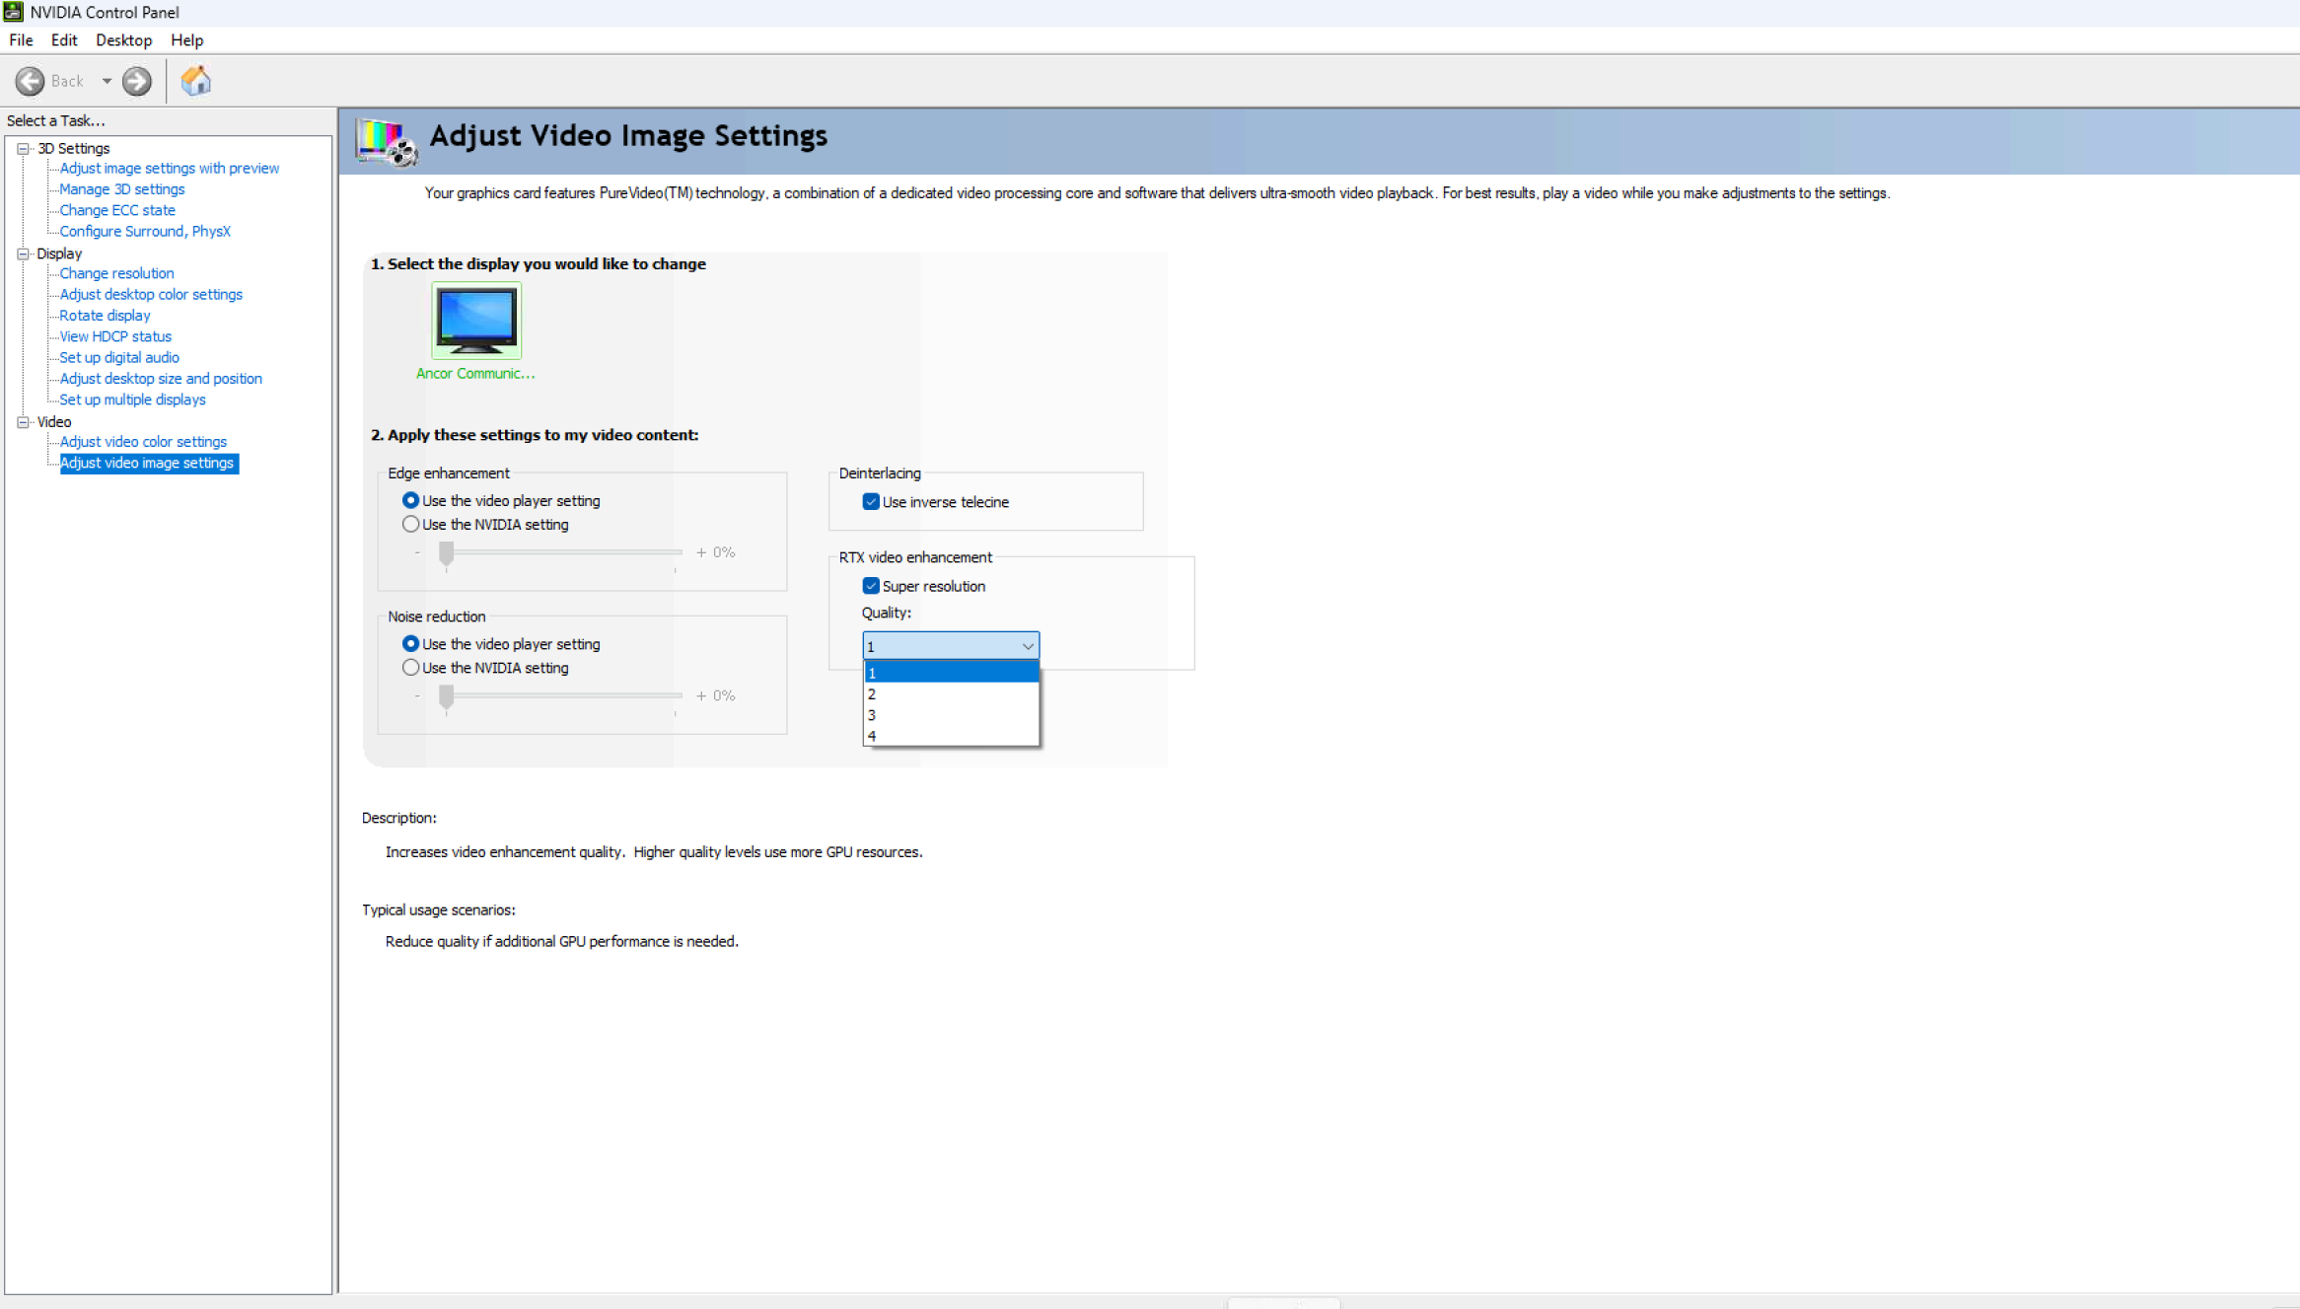The image size is (2300, 1309).
Task: Open the Back history dropdown arrow
Action: click(x=107, y=81)
